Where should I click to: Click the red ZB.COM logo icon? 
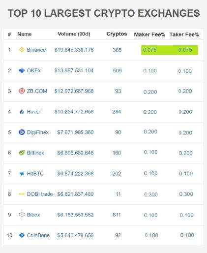pos(22,91)
